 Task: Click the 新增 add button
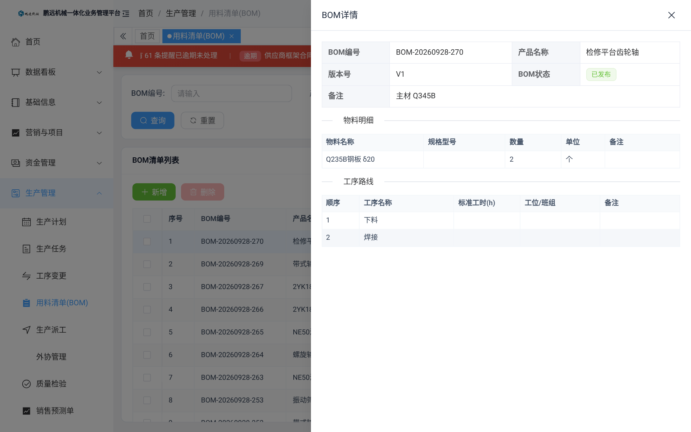point(154,192)
